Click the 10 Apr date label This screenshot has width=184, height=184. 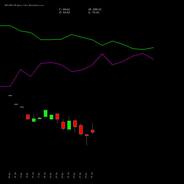(x=15, y=175)
